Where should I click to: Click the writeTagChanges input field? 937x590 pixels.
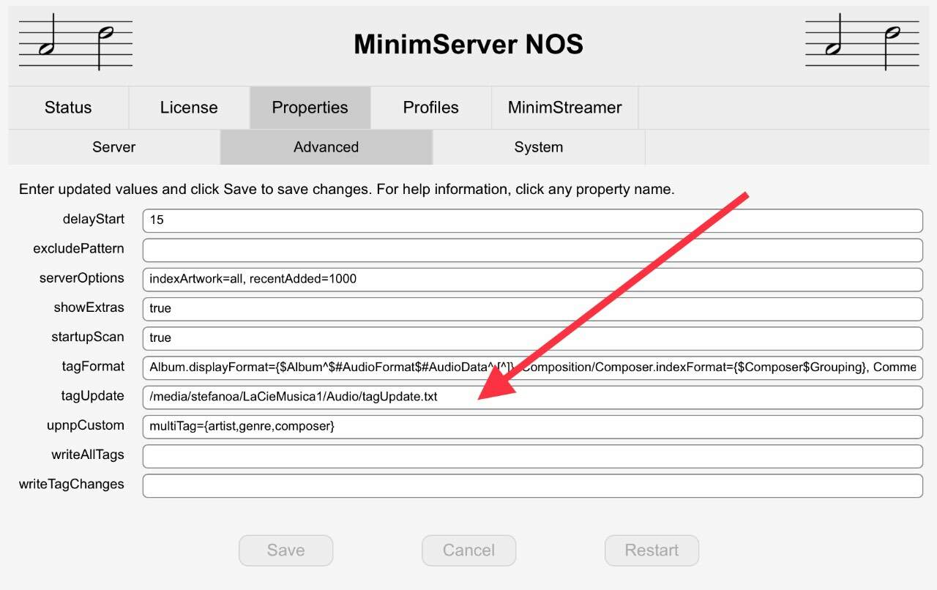533,485
